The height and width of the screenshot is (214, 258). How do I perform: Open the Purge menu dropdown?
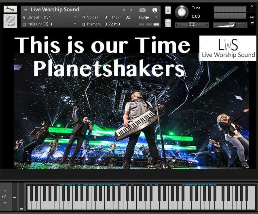pyautogui.click(x=156, y=17)
